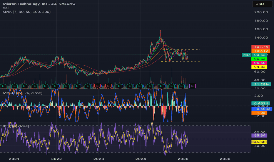Viewport: 274px width, 162px height.
Task: Open the green earnings marker for September 2022
Action: [88, 86]
